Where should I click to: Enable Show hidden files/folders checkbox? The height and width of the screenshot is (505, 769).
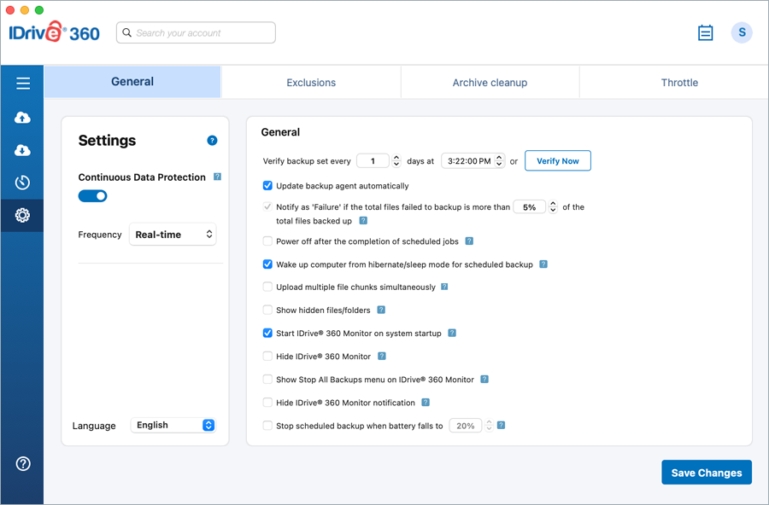pos(267,311)
